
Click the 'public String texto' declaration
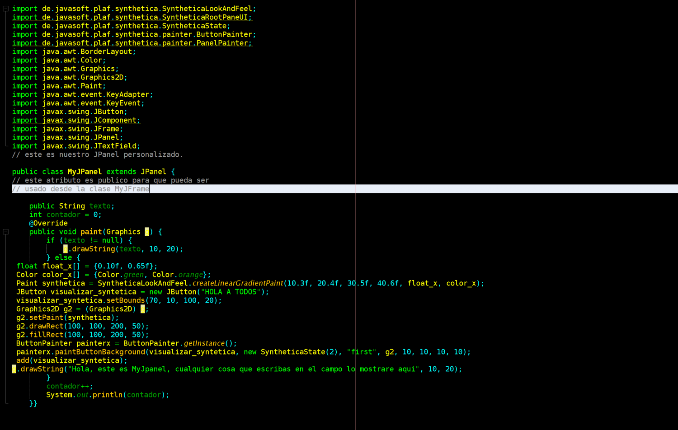tap(72, 206)
